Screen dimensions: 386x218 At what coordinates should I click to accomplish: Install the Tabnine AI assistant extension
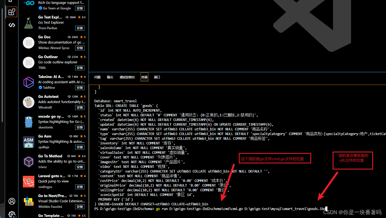coord(80,87)
